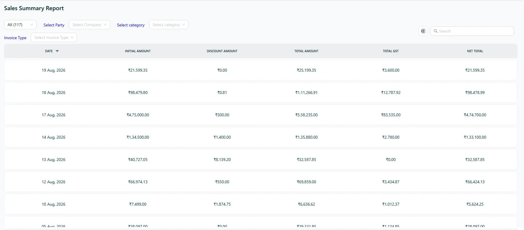
Task: Click discount amount ₹550.00
Action: click(x=222, y=182)
